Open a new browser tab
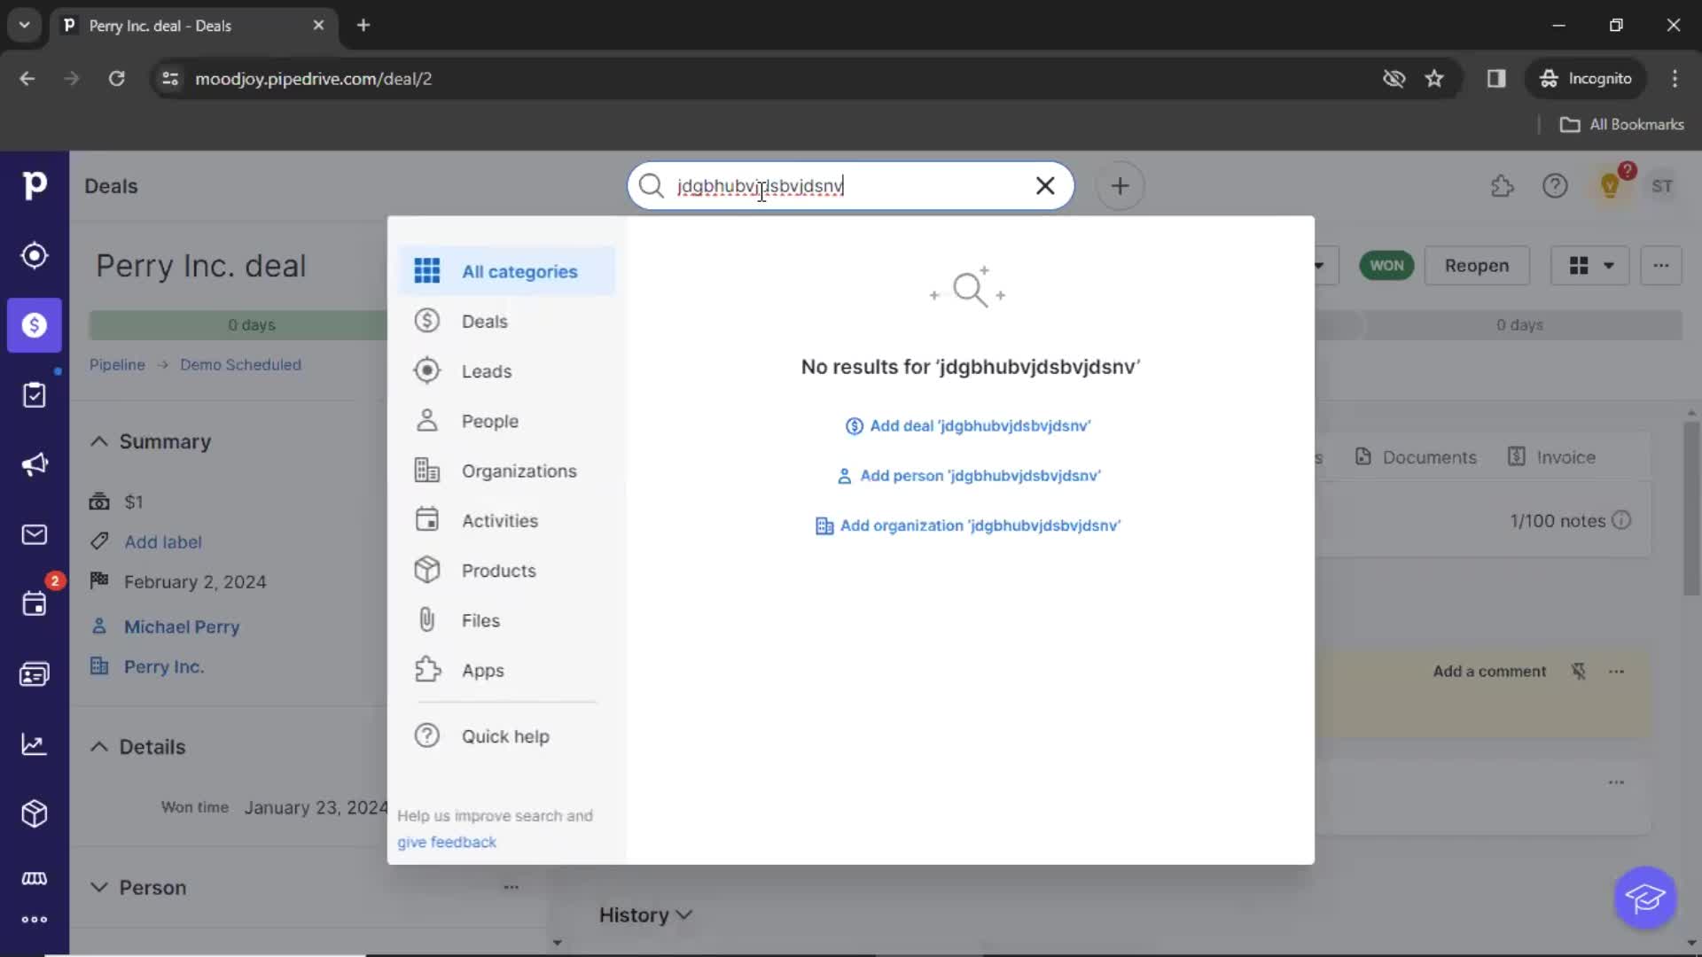This screenshot has height=957, width=1702. [x=363, y=25]
